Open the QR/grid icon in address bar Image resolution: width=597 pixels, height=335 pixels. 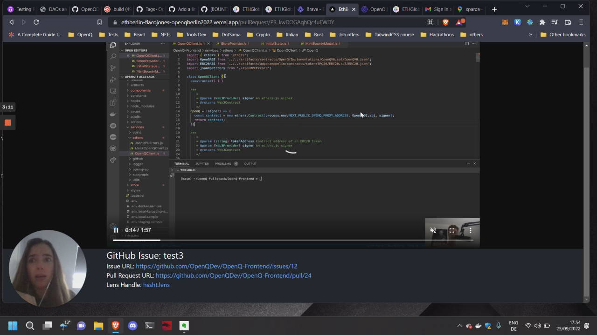click(430, 22)
